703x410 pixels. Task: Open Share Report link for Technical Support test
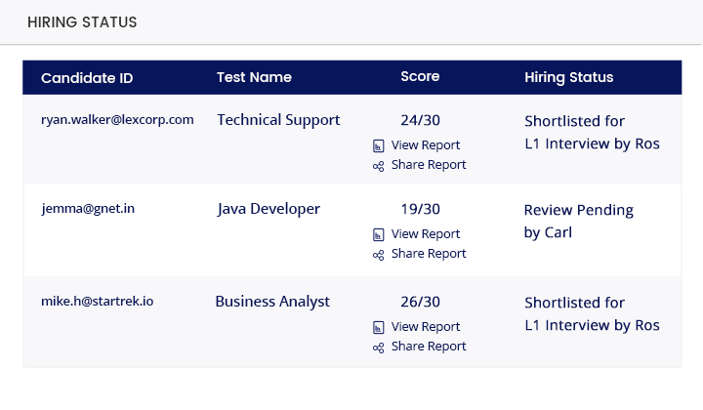pyautogui.click(x=429, y=165)
